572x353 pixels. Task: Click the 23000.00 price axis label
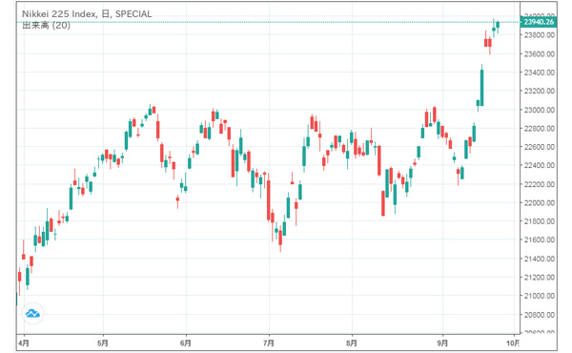540,110
